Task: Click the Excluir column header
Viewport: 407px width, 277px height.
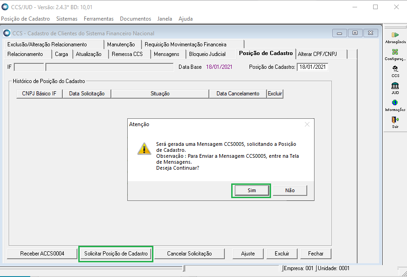Action: [275, 94]
